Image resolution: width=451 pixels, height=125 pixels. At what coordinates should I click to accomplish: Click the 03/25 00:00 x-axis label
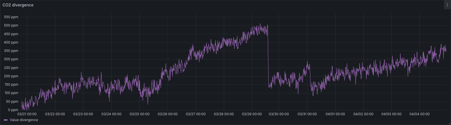140,114
